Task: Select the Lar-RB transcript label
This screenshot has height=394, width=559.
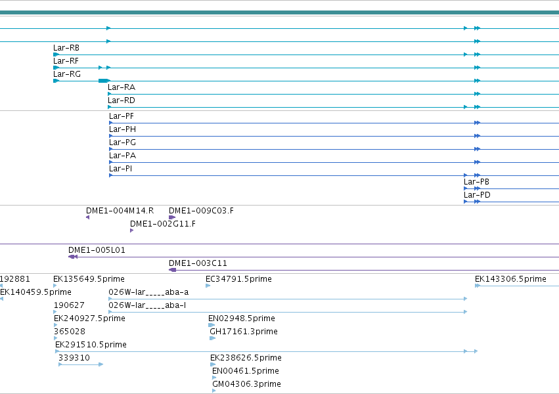Action: point(66,48)
